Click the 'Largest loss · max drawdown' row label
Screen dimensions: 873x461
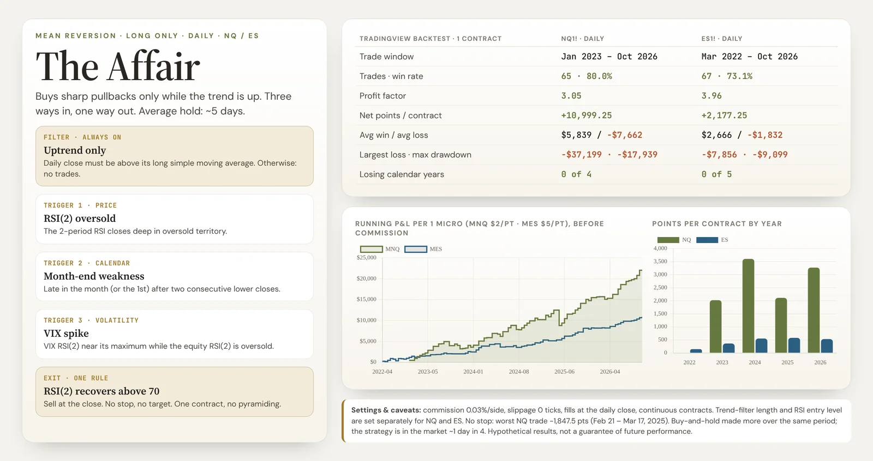415,155
